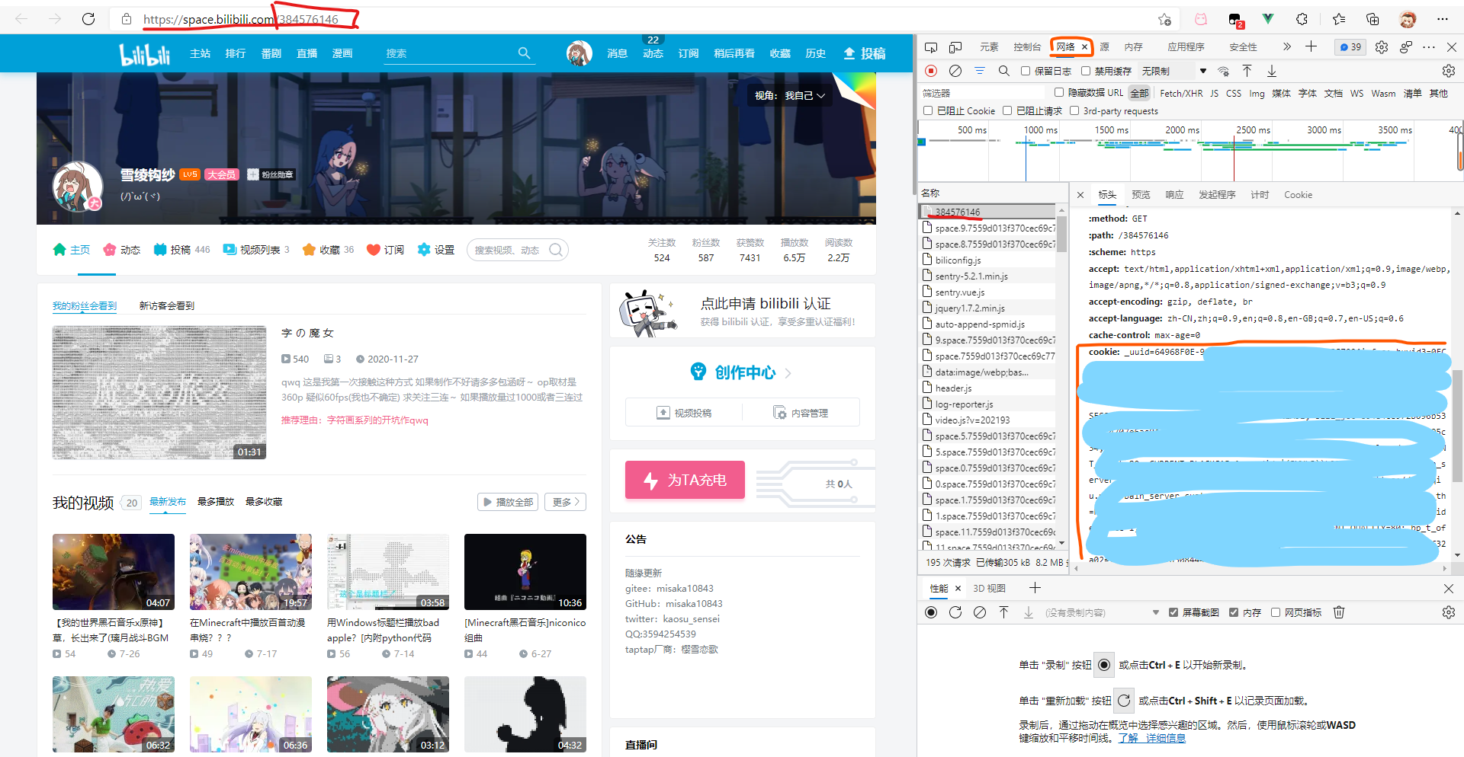Open performance panel capture settings gear
Screen dimensions: 1464x757
point(1449,612)
